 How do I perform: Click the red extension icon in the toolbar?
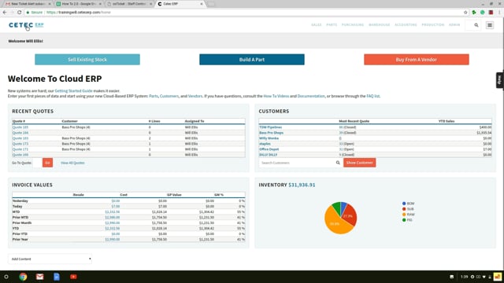pyautogui.click(x=491, y=13)
